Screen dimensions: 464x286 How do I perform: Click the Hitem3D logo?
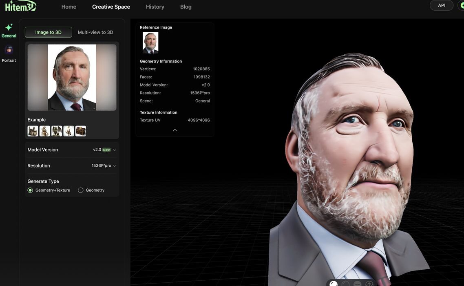[20, 6]
